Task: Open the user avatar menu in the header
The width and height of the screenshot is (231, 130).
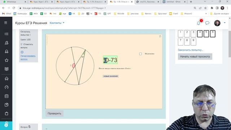Action: 217,23
